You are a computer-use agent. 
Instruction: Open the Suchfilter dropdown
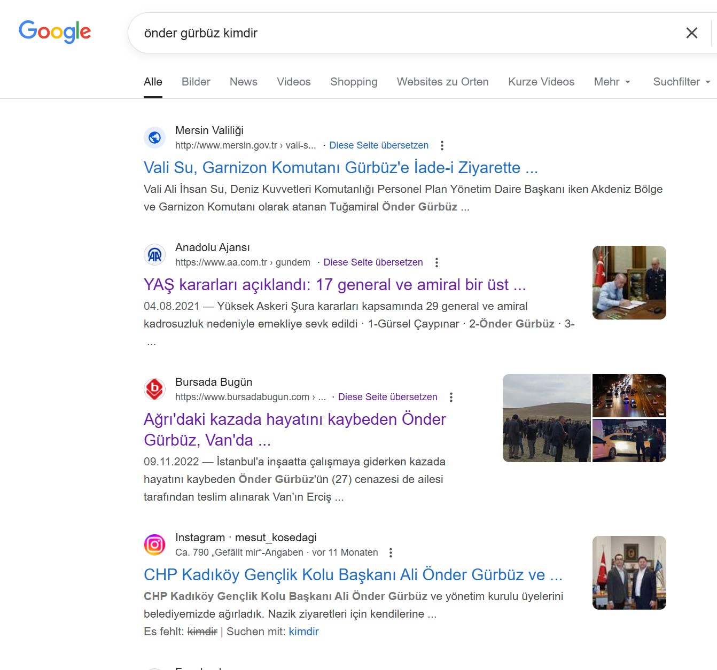[681, 82]
